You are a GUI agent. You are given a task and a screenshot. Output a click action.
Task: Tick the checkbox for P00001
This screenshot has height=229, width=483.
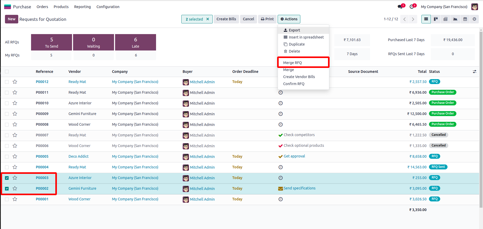(7, 199)
